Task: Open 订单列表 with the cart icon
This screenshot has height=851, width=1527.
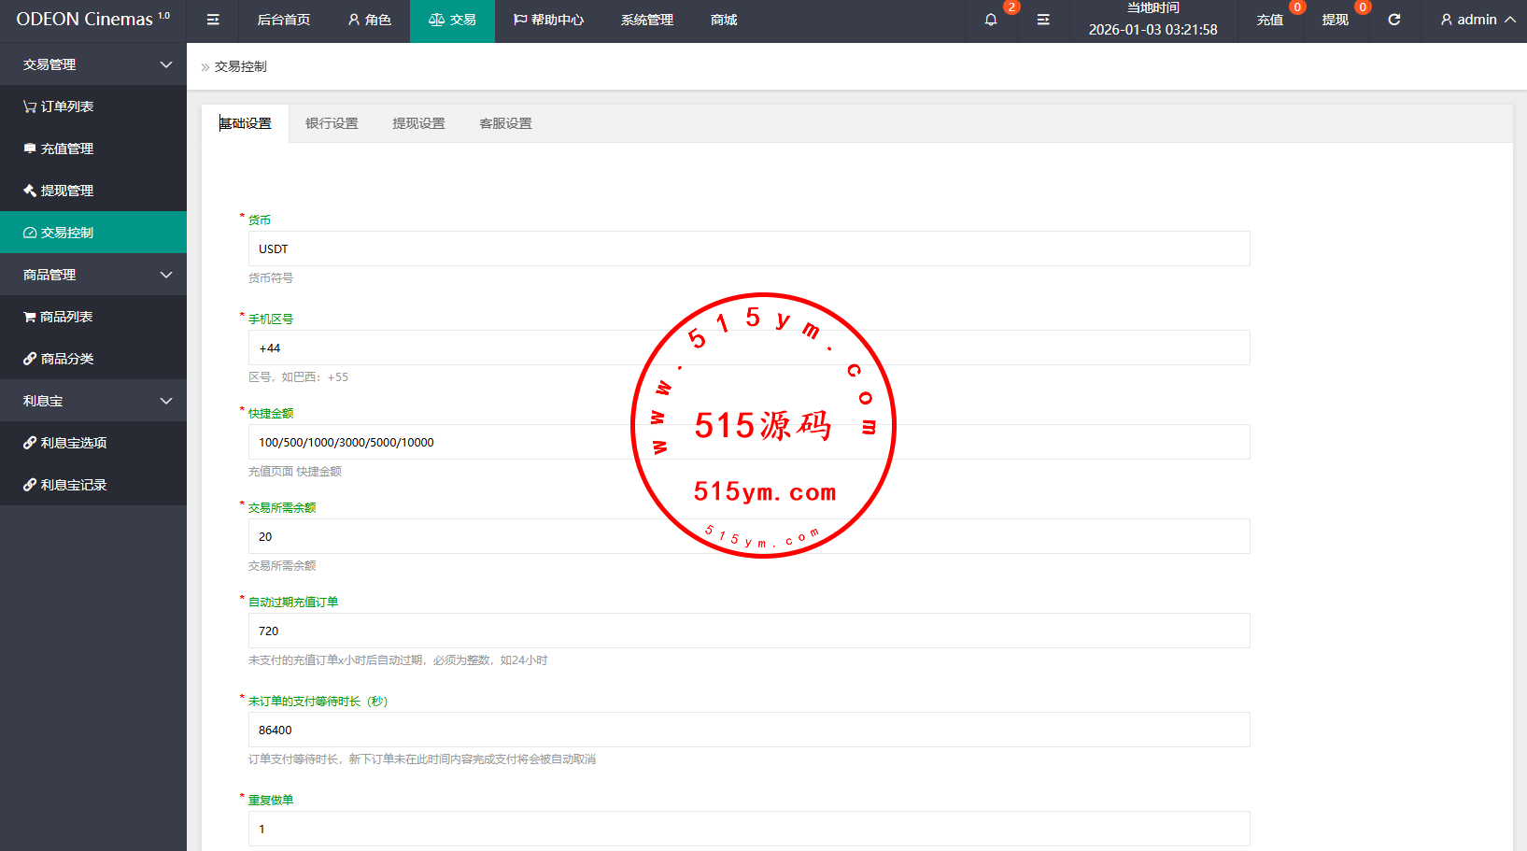Action: point(58,106)
